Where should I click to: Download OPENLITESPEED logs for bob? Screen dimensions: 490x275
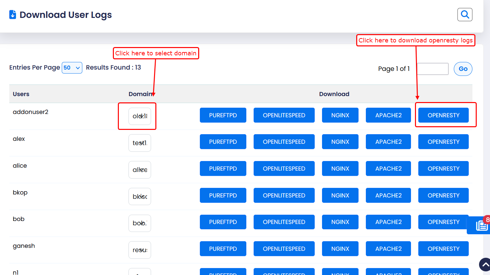[284, 222]
